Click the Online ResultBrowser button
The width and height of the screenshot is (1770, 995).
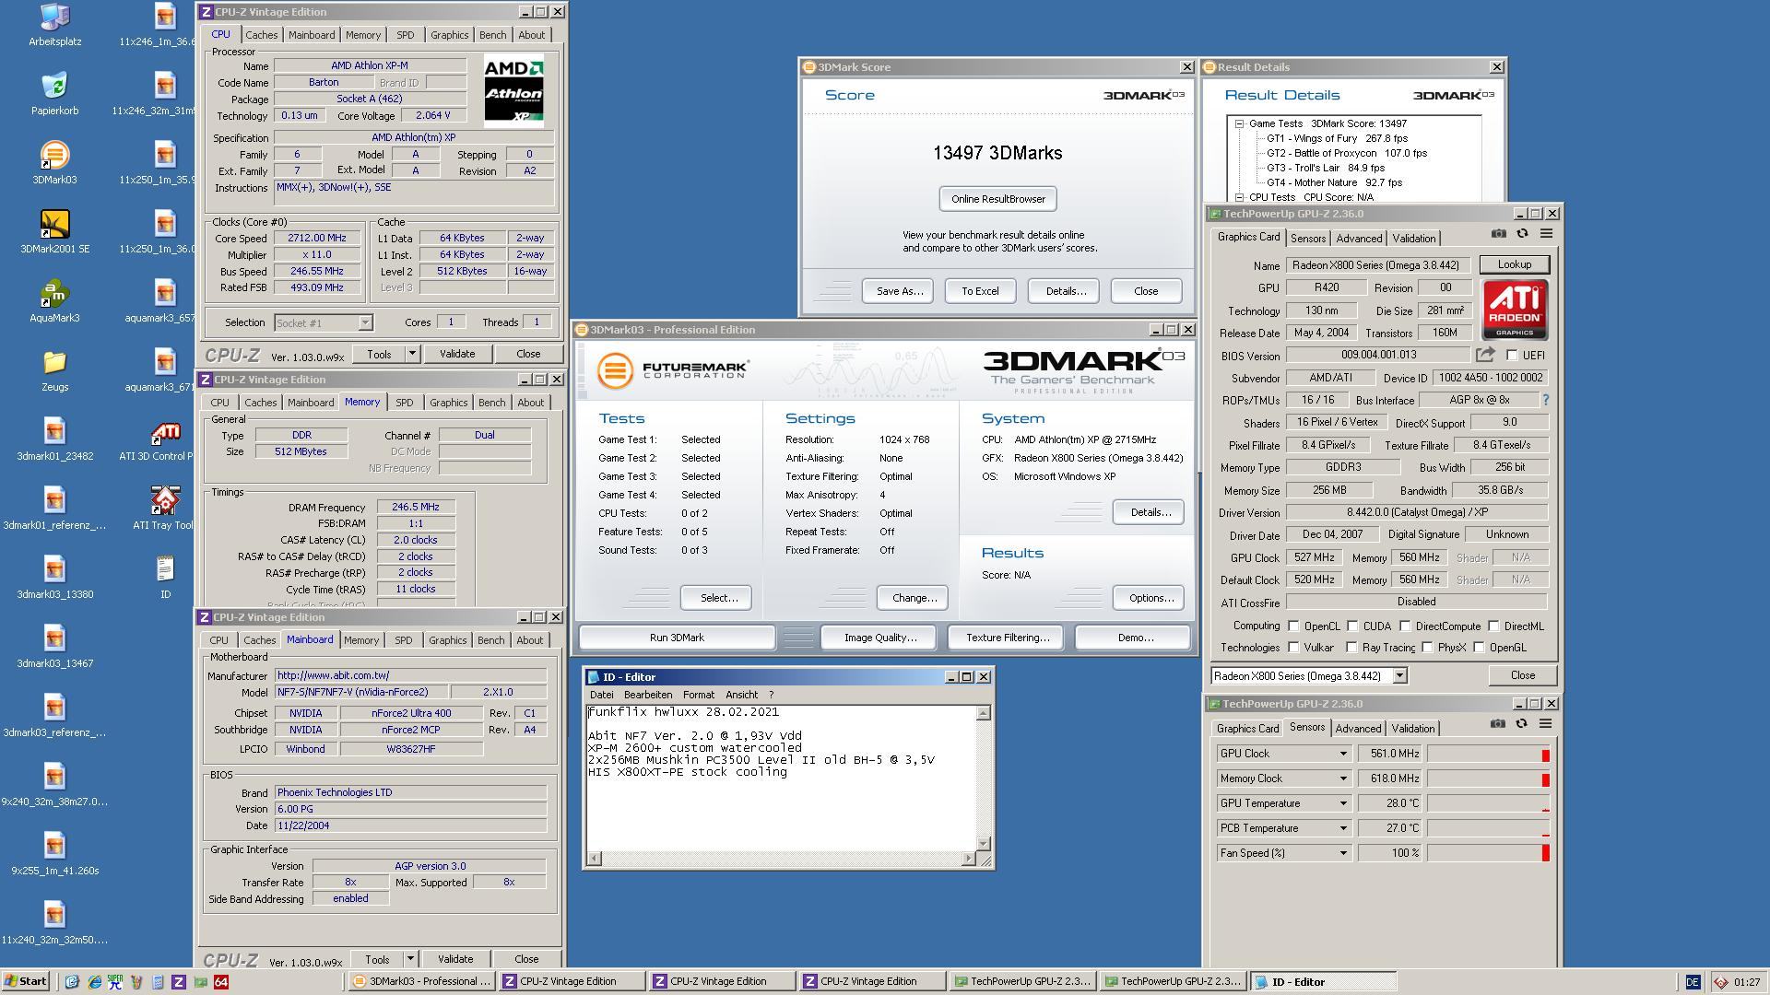[x=997, y=199]
